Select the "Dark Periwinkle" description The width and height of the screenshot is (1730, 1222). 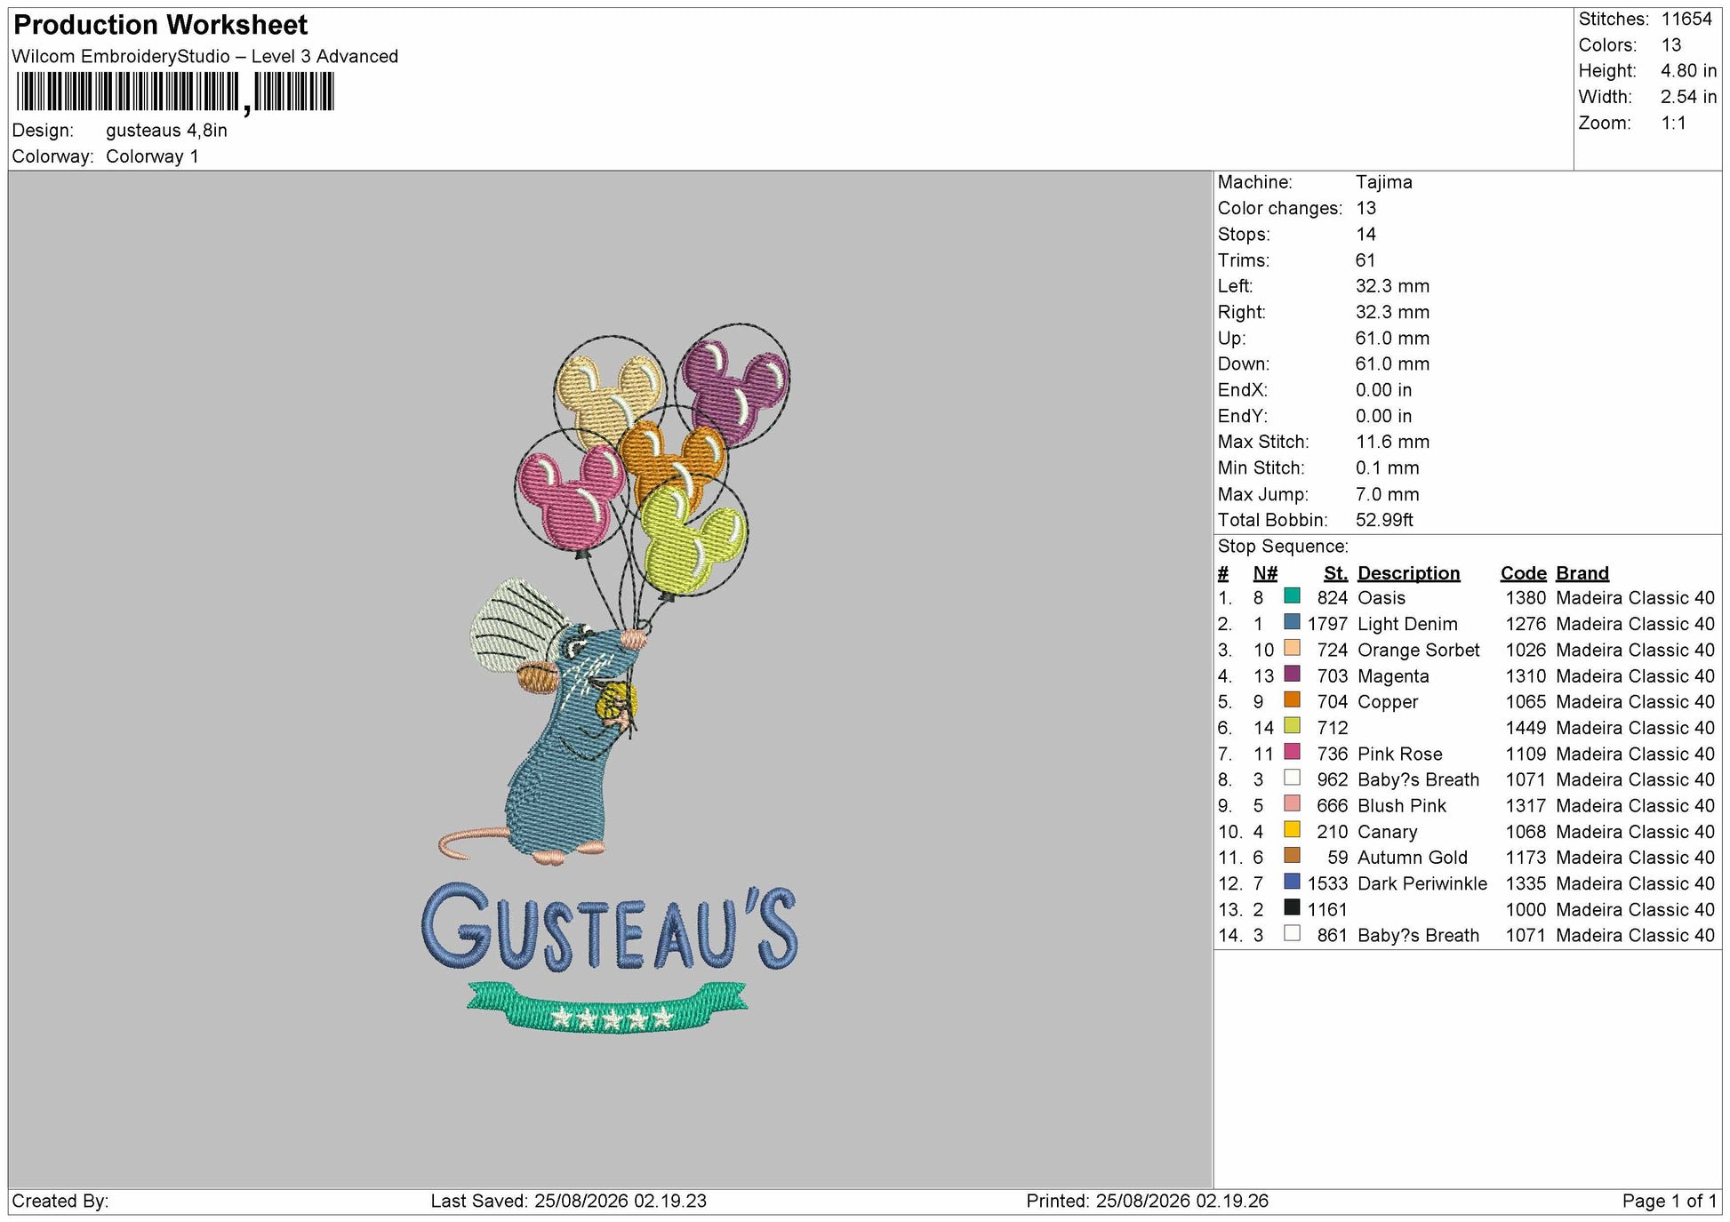click(1422, 883)
